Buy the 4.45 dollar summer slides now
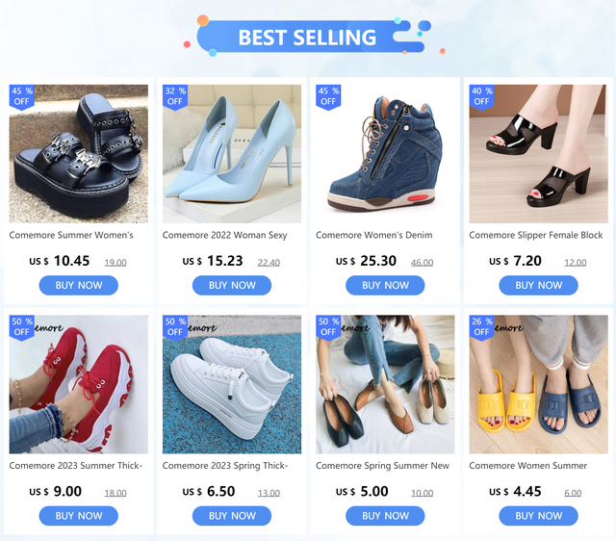The height and width of the screenshot is (541, 616). pyautogui.click(x=538, y=515)
